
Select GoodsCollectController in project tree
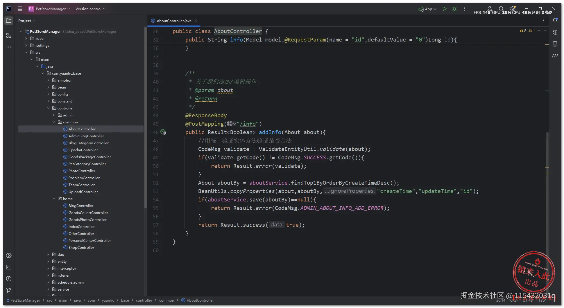(x=88, y=212)
